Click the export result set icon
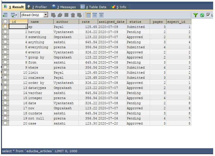The height and width of the screenshot is (156, 215). point(5,15)
